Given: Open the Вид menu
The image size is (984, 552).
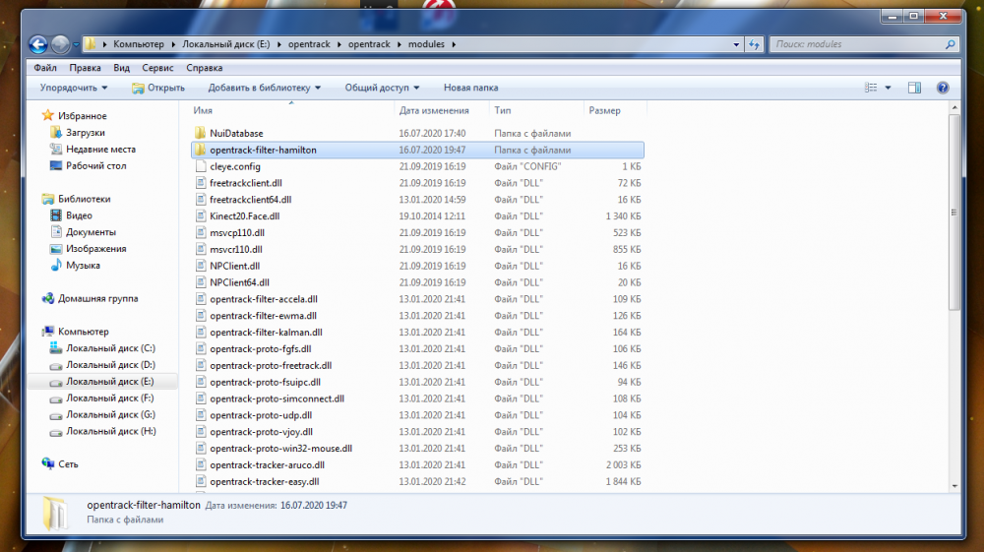Looking at the screenshot, I should click(121, 68).
